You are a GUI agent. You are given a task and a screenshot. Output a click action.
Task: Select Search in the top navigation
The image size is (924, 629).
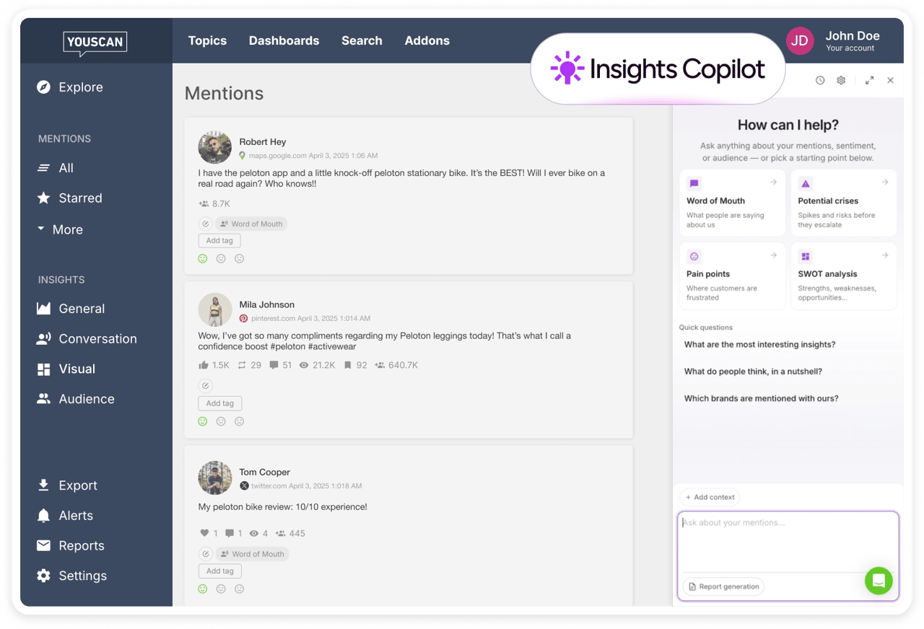point(362,41)
